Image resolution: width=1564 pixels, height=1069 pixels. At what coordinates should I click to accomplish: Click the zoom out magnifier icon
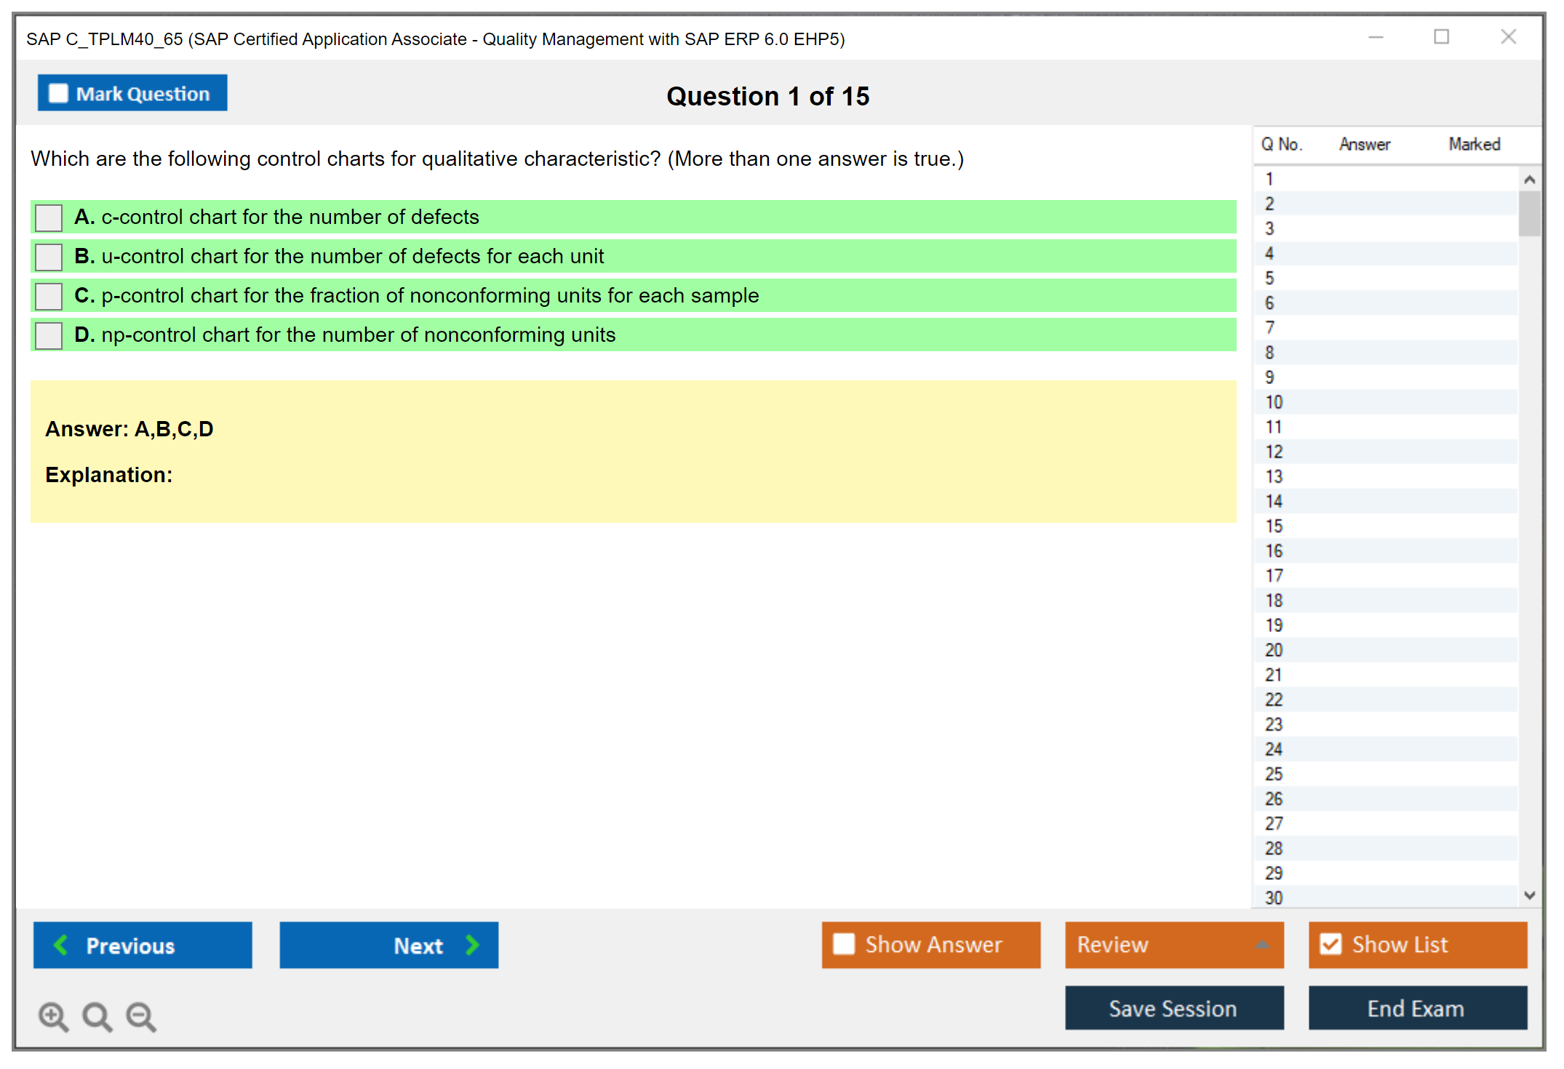tap(141, 1016)
